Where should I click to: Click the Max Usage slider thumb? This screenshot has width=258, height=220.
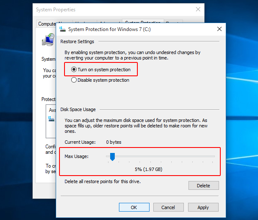pyautogui.click(x=112, y=157)
